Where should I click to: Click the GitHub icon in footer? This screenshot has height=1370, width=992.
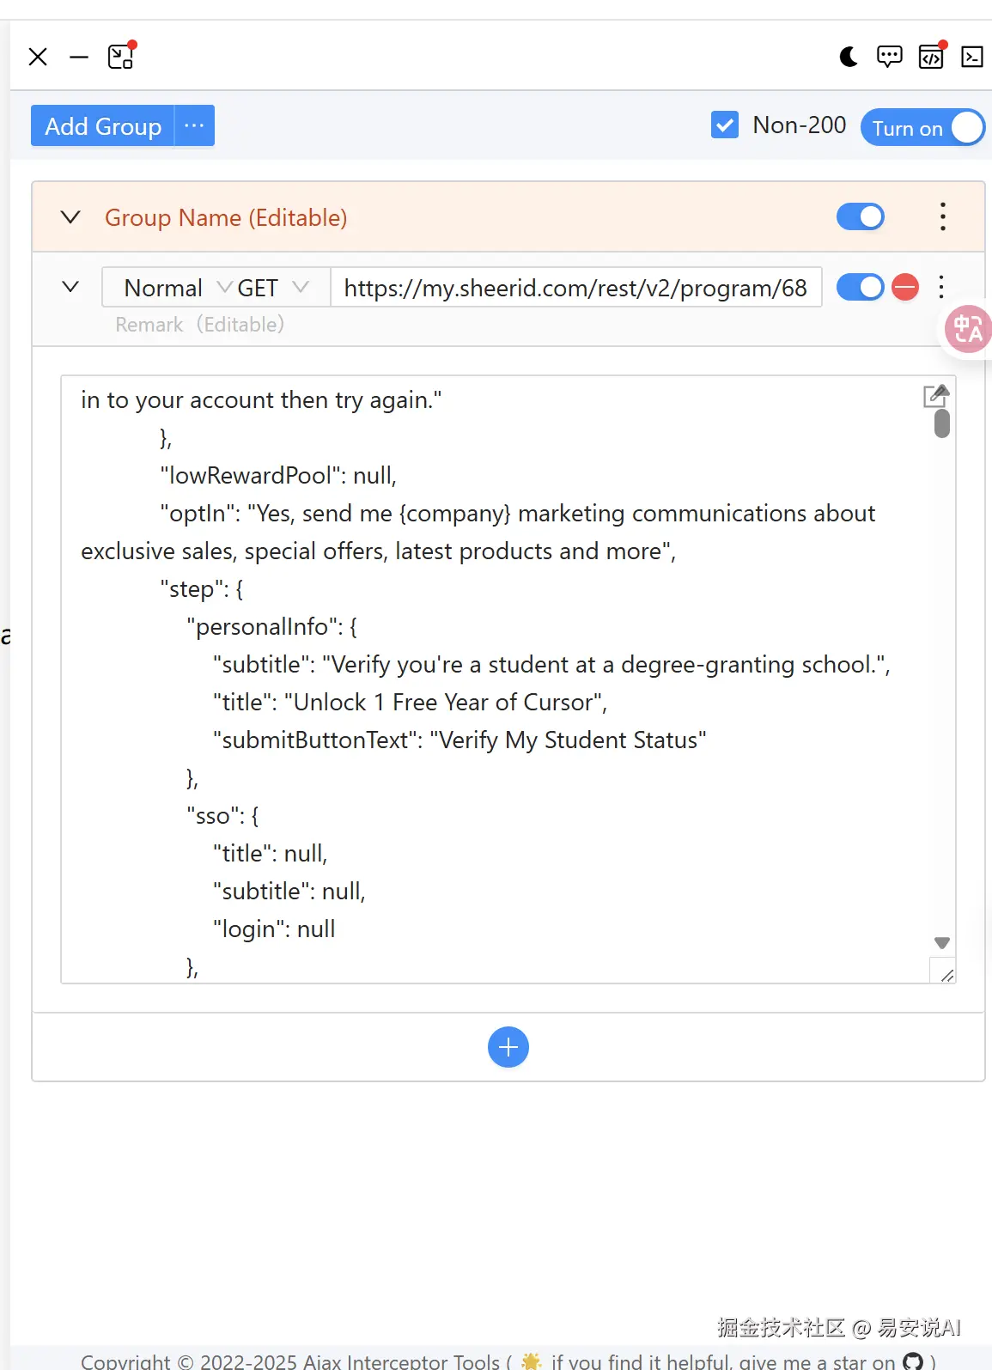click(x=913, y=1361)
